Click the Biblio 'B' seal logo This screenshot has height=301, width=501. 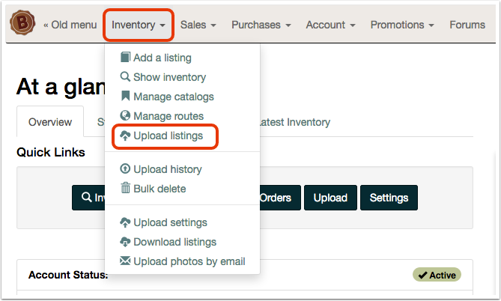pos(22,22)
